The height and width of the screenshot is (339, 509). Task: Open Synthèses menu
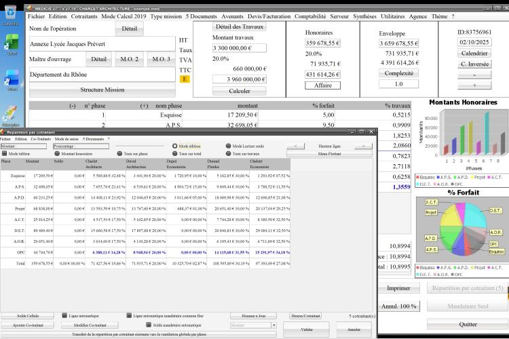click(x=365, y=16)
